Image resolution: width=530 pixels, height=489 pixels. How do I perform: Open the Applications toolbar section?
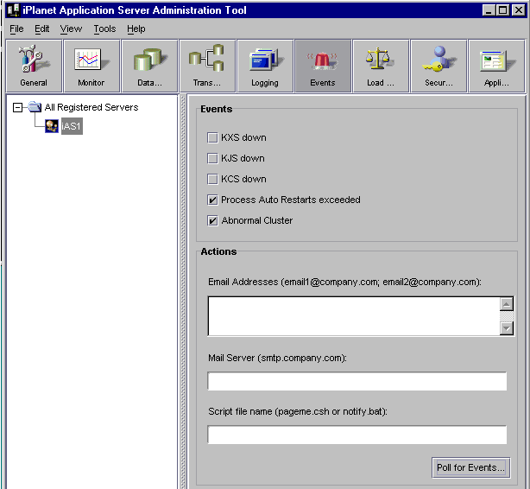(496, 66)
